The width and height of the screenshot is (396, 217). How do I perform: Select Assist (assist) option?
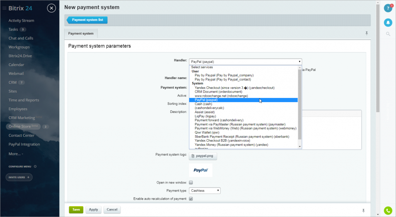tap(205, 112)
